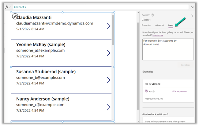Click the Hide expression link
The image size is (199, 126).
179,91
